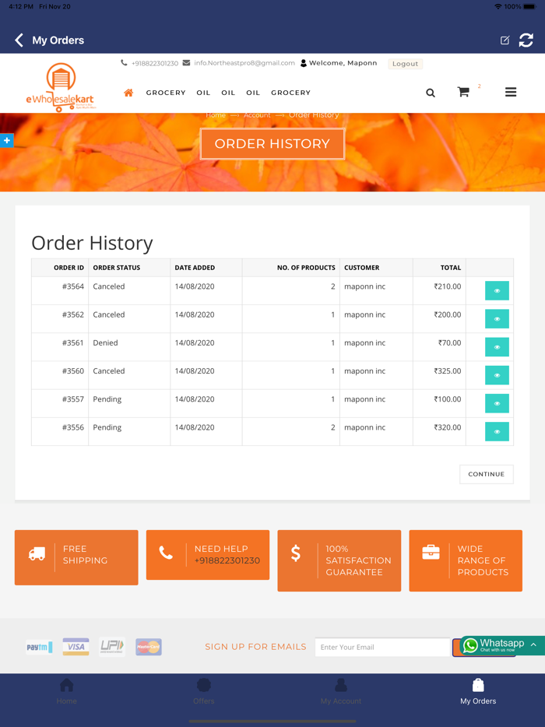Click the ₹320.00 total cell
The width and height of the screenshot is (545, 727).
(x=439, y=432)
